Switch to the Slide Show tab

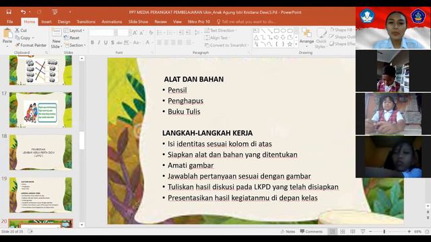(138, 22)
